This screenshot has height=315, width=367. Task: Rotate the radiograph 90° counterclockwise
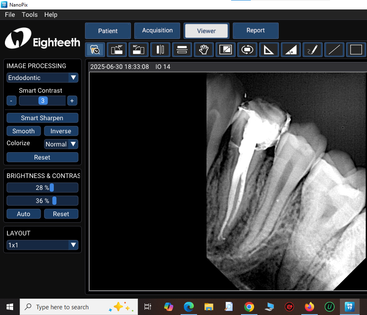click(x=117, y=49)
